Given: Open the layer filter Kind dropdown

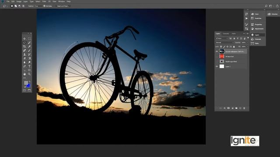Looking at the screenshot, I should (x=222, y=38).
